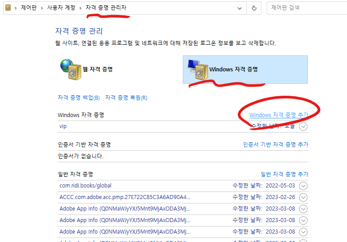Click the 일반 자격 증명 section label
Image resolution: width=347 pixels, height=242 pixels.
(x=75, y=174)
